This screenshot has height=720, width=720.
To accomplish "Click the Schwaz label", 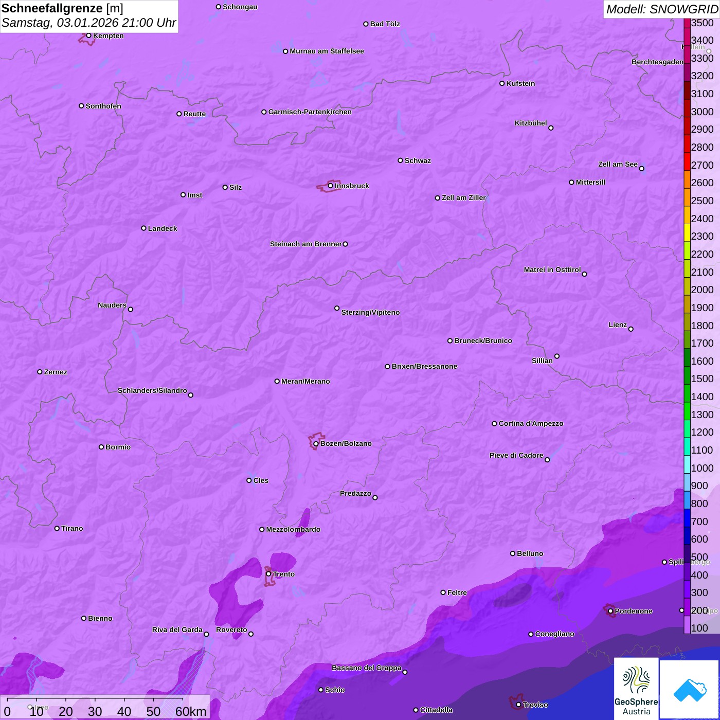I will tap(418, 160).
